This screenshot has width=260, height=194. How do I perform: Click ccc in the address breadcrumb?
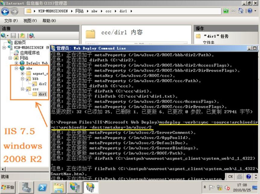coord(108,11)
